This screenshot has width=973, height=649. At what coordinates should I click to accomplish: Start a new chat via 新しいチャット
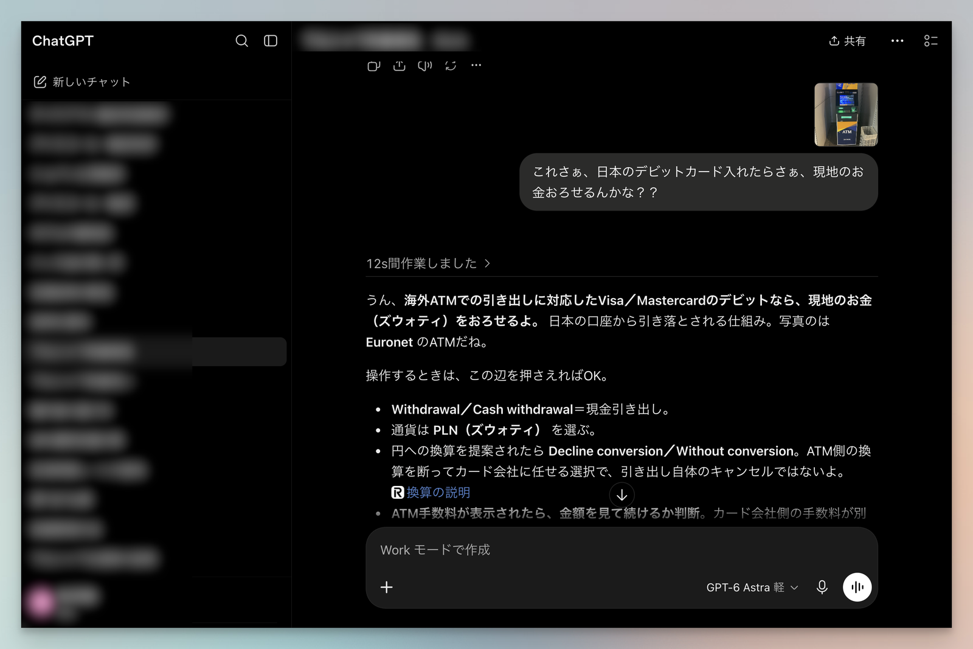tap(82, 82)
